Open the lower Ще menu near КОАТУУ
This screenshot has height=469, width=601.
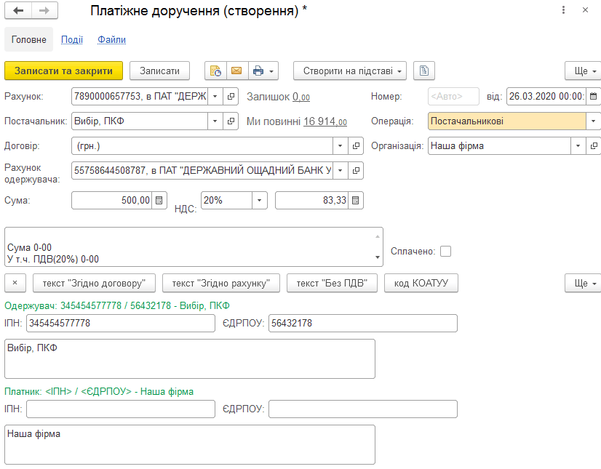tap(584, 283)
